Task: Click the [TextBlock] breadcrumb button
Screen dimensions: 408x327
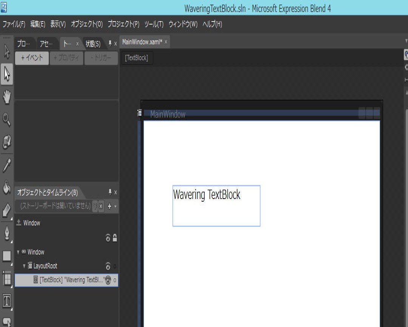Action: pyautogui.click(x=137, y=58)
